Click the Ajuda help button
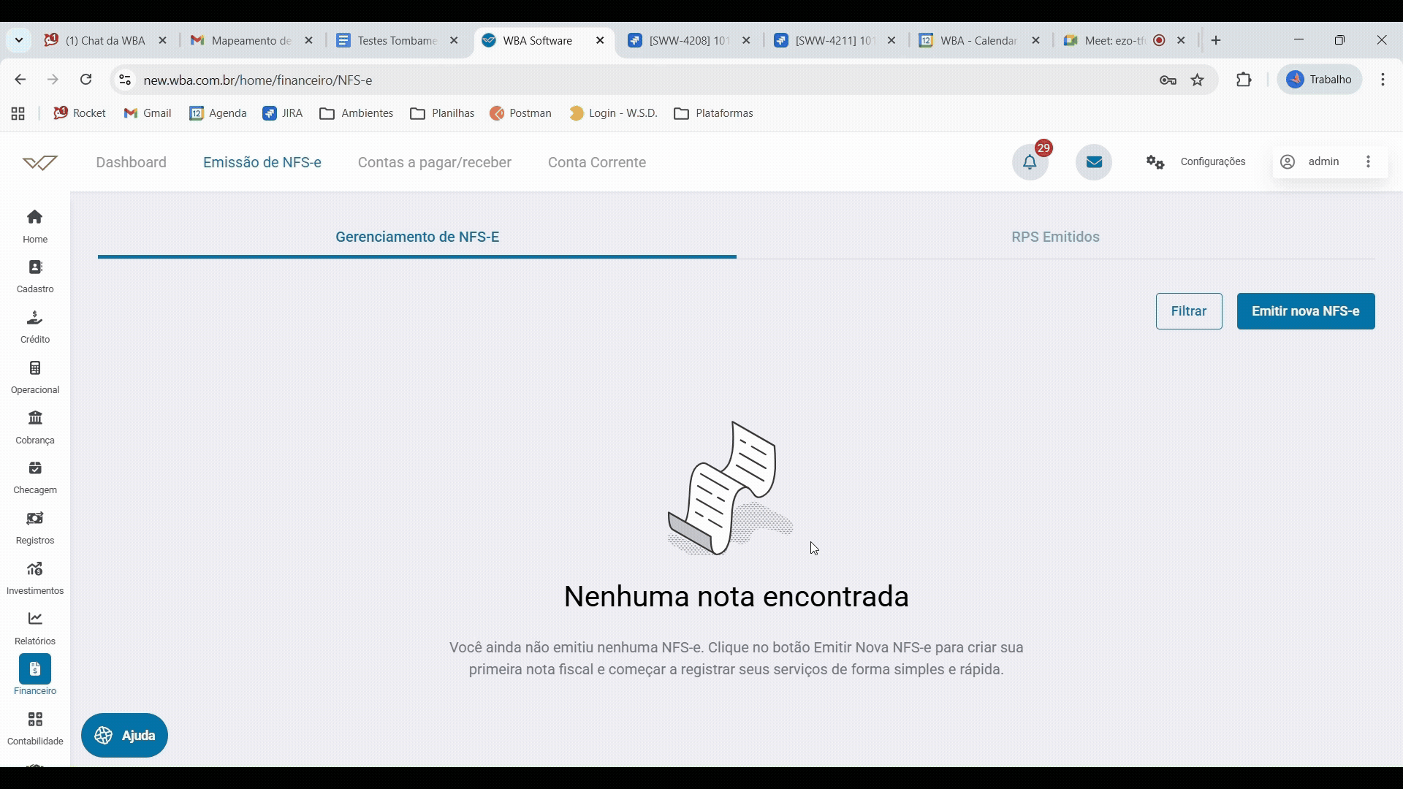Image resolution: width=1403 pixels, height=789 pixels. [125, 735]
